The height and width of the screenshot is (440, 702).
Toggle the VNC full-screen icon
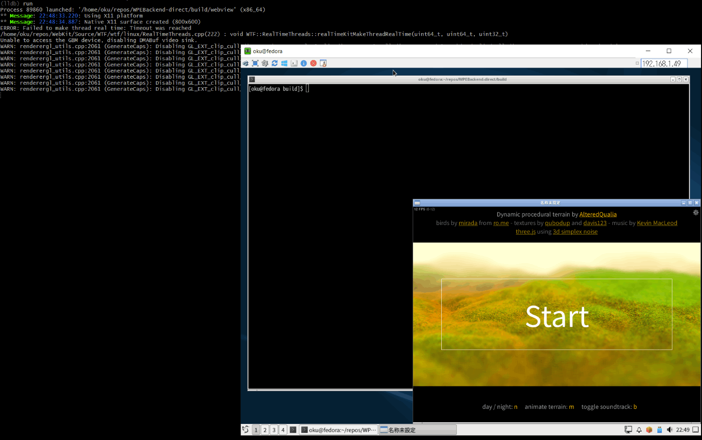point(255,63)
